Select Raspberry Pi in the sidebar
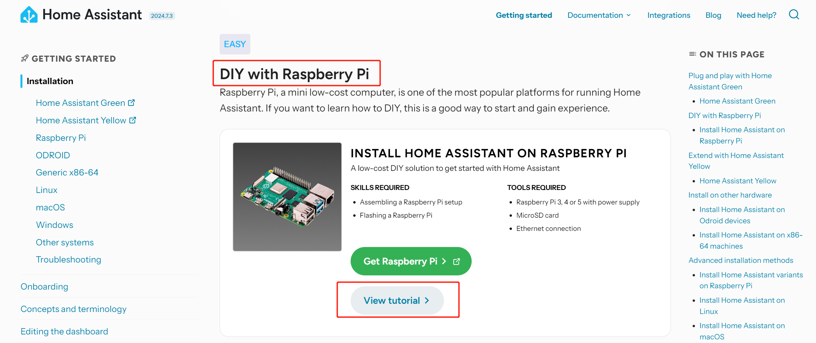This screenshot has width=816, height=343. tap(61, 138)
